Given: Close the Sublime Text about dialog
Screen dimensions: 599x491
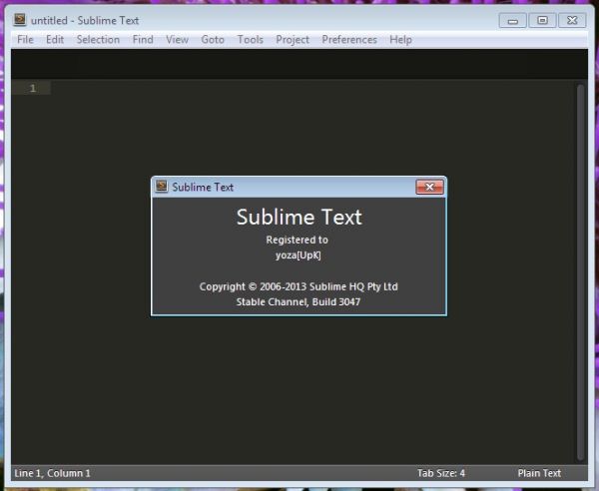Looking at the screenshot, I should 429,187.
